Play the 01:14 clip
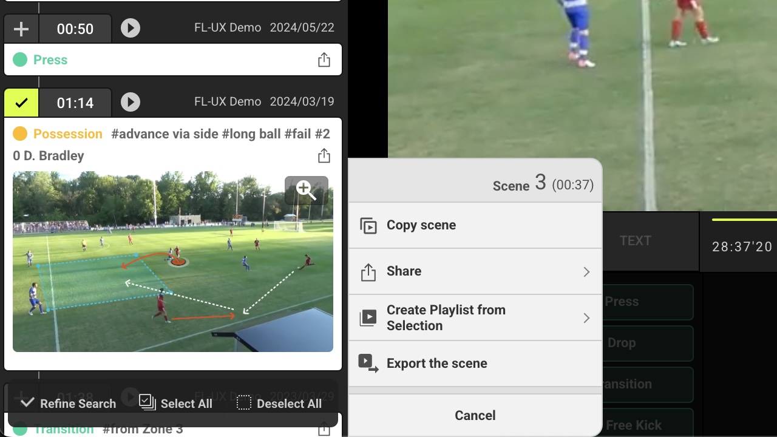This screenshot has height=437, width=777. click(x=131, y=102)
